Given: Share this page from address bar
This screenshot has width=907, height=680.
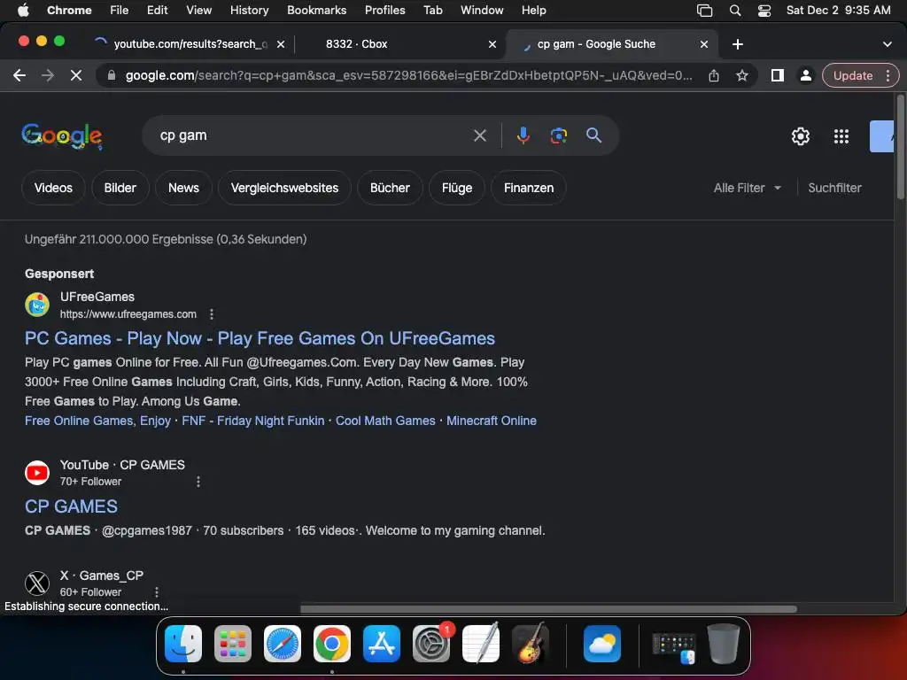Looking at the screenshot, I should [x=714, y=75].
